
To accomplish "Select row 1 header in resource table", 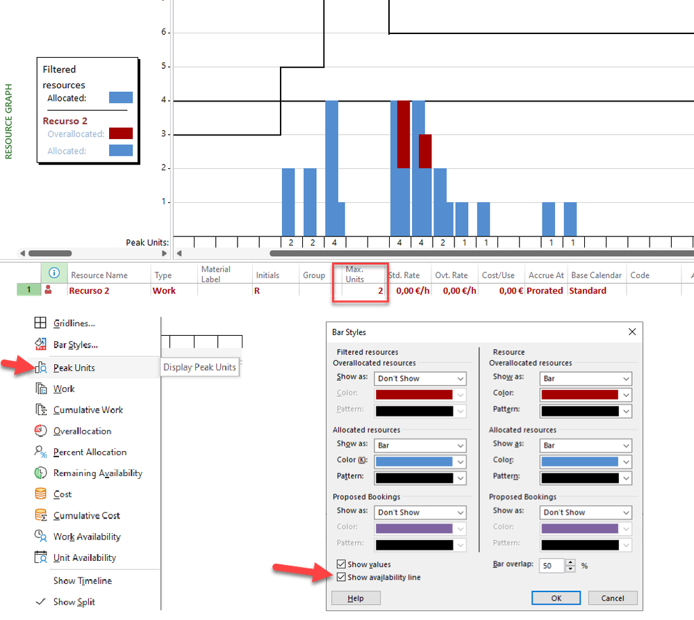I will pos(28,290).
